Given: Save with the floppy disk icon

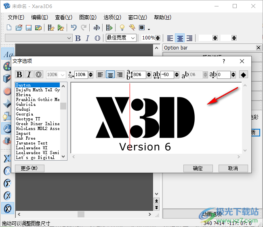Looking at the screenshot, I should point(29,28).
